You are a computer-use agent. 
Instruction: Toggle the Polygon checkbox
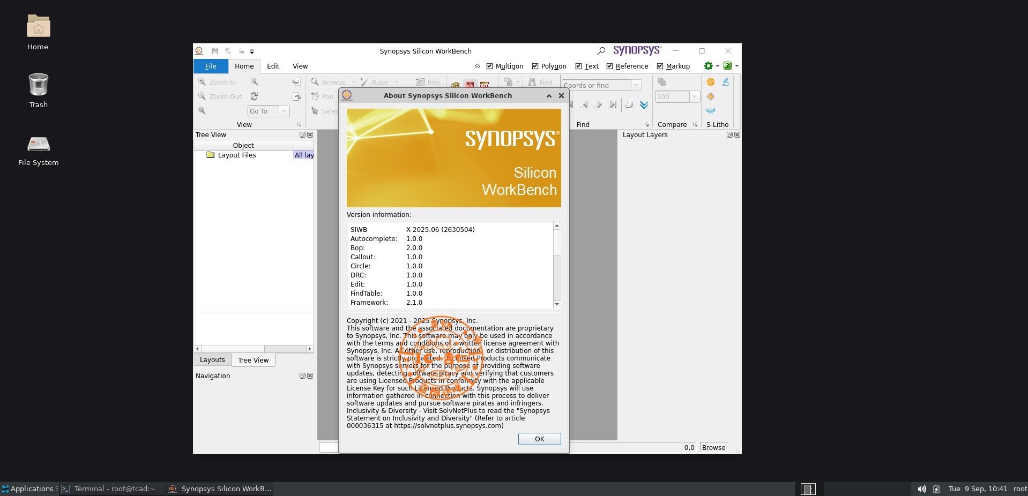[535, 66]
